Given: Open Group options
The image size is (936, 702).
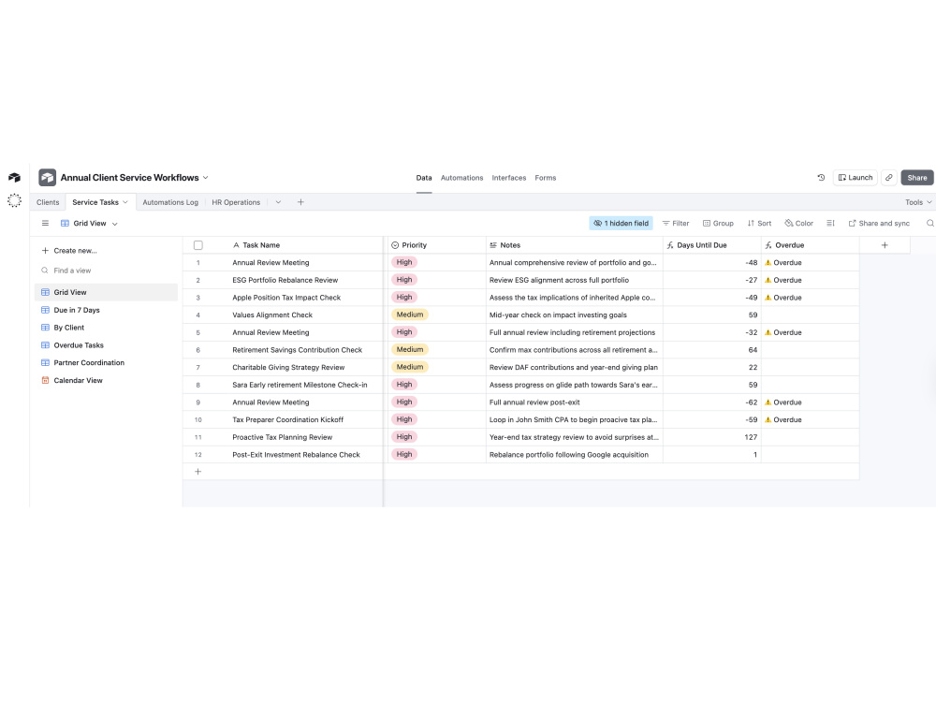Looking at the screenshot, I should tap(718, 224).
